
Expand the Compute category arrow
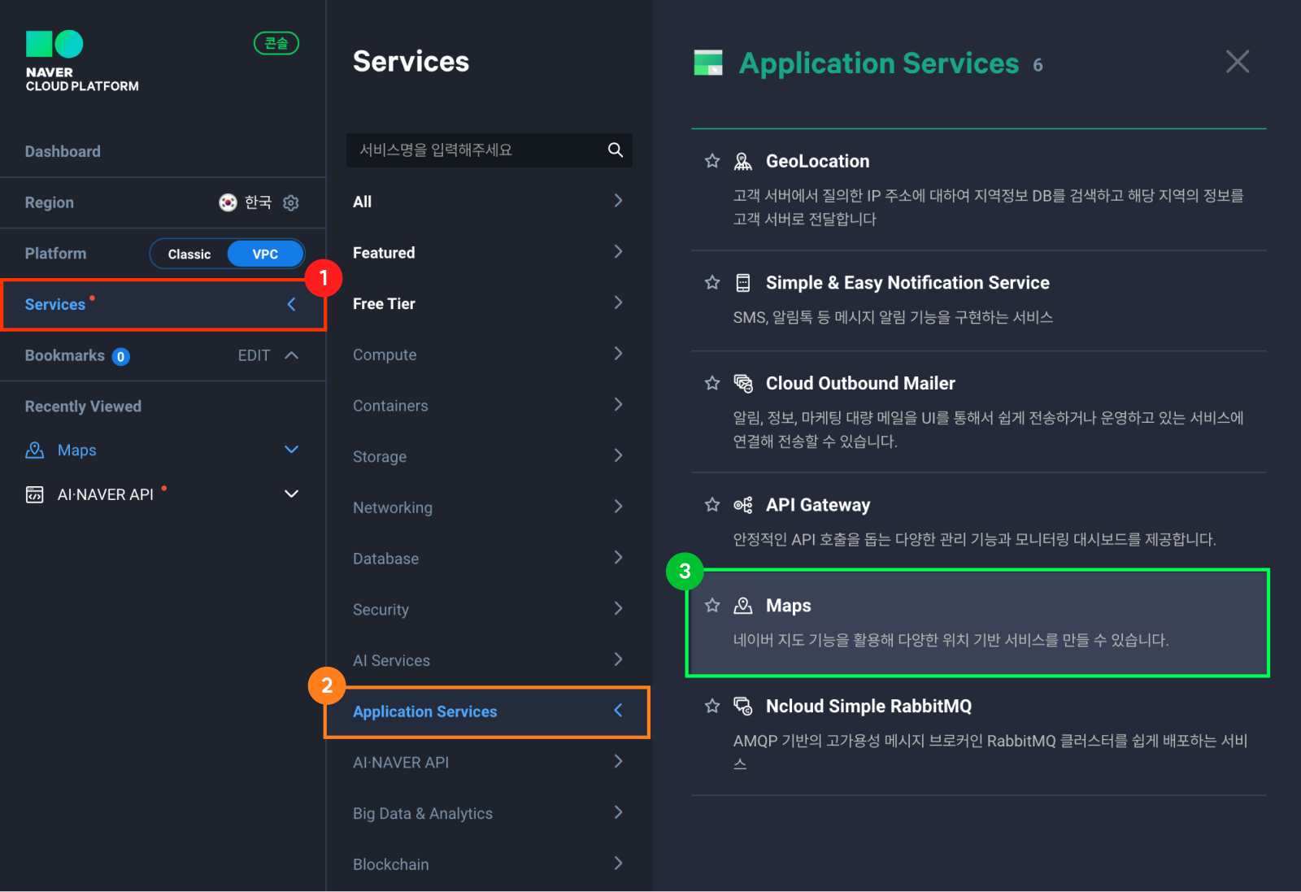pos(618,354)
